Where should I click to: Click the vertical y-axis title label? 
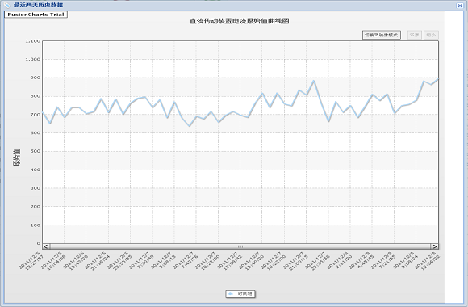coord(17,158)
